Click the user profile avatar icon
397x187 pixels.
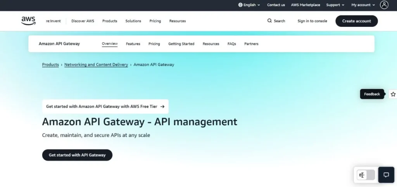pos(384,5)
